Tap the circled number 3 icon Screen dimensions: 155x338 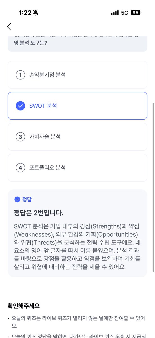[x=20, y=137]
